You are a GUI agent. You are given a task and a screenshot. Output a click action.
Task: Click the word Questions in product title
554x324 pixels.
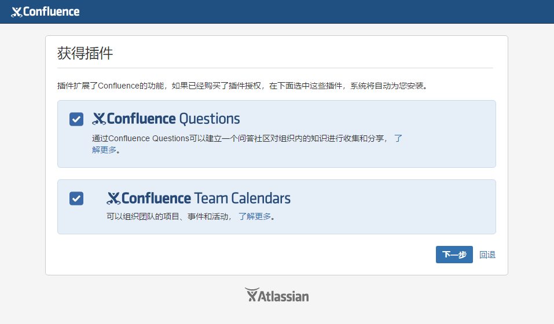210,119
